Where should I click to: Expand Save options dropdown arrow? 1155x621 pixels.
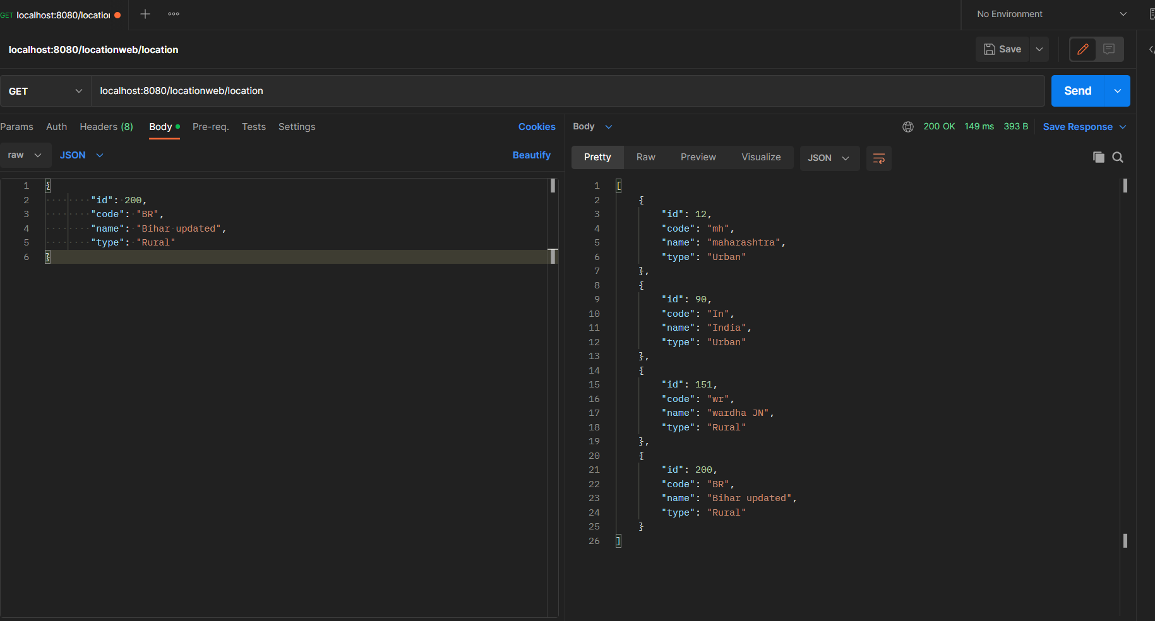(1039, 49)
